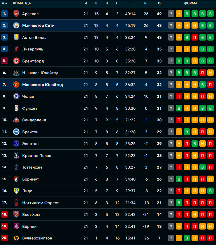Click the Liverpool club crest icon
This screenshot has width=216, height=245.
[x=16, y=49]
